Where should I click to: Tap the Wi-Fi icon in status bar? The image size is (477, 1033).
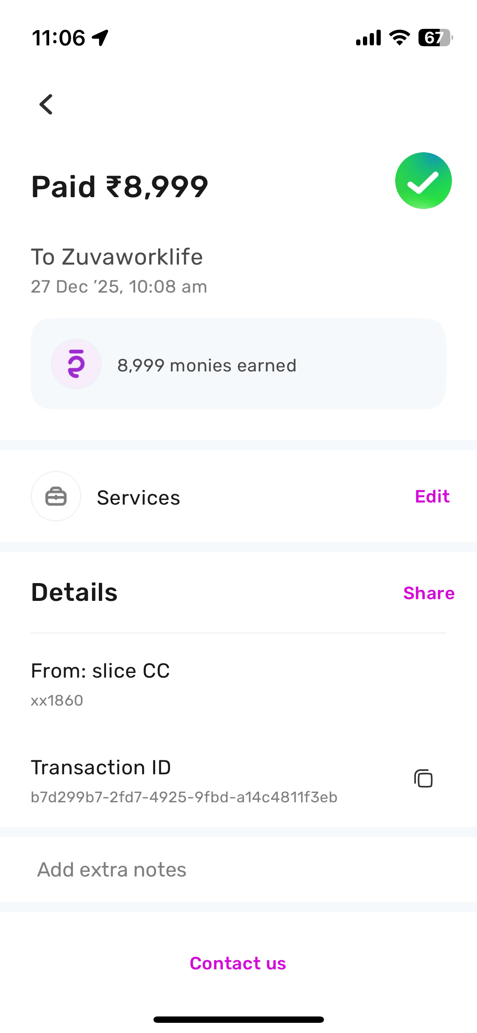399,38
